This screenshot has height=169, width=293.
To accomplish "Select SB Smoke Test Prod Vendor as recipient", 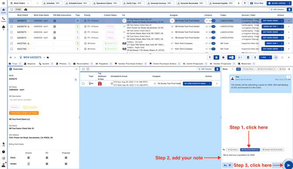I will (x=272, y=150).
